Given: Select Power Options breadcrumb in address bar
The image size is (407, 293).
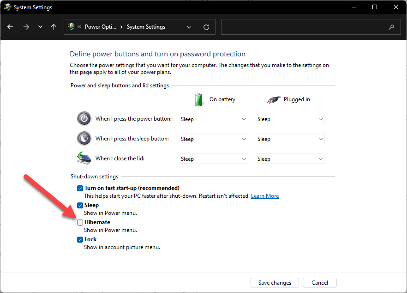Looking at the screenshot, I should 99,27.
